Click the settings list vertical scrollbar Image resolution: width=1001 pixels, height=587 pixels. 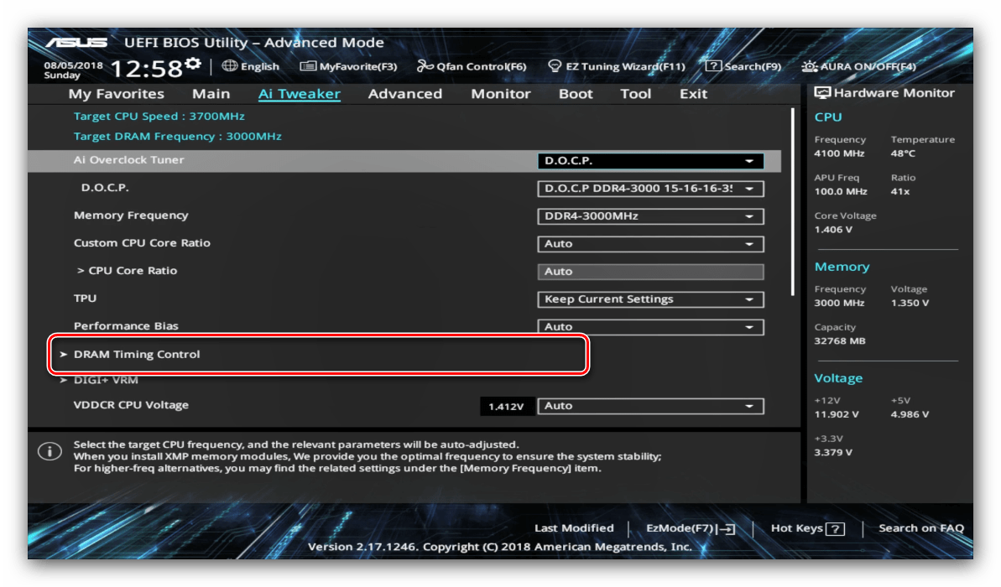click(x=792, y=201)
